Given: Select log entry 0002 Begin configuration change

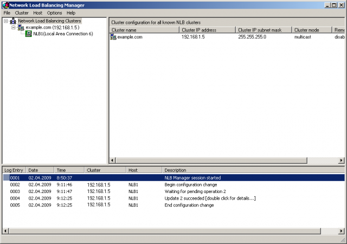Looking at the screenshot, I should click(x=173, y=185).
